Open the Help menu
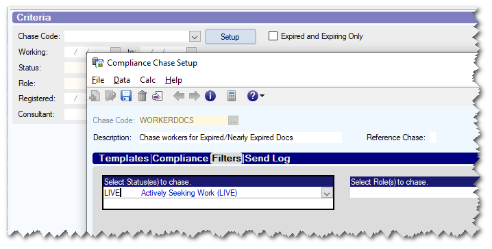The height and width of the screenshot is (249, 492). [173, 80]
